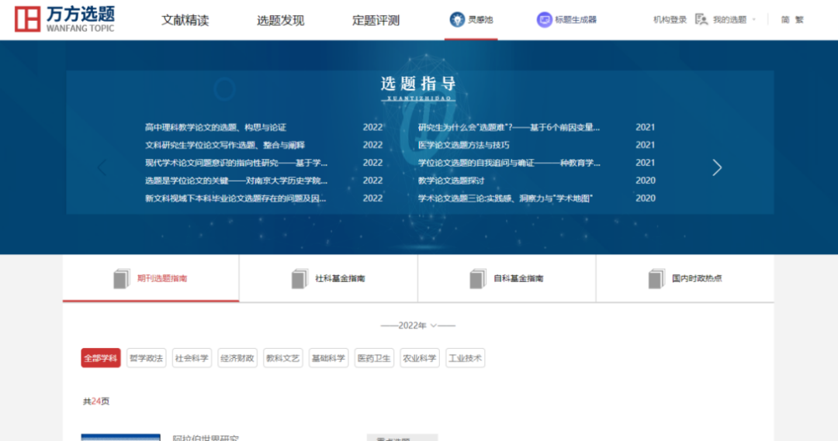The width and height of the screenshot is (838, 441).
Task: Go to previous carousel slide arrow
Action: click(102, 167)
